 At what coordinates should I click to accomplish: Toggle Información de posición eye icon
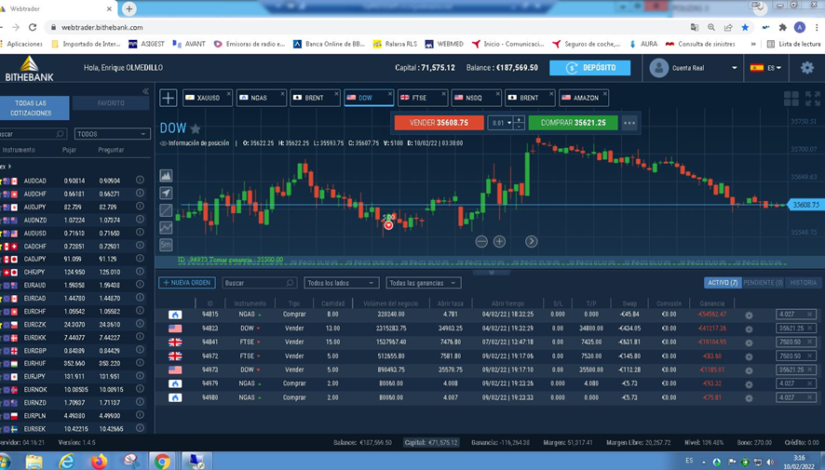(163, 143)
